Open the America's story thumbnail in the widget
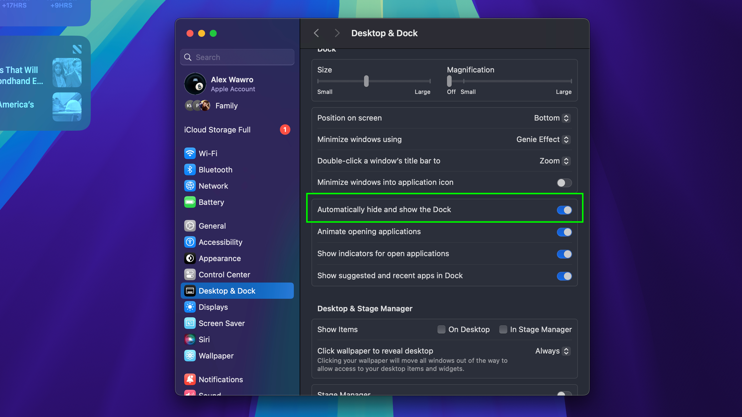Screen dimensions: 742x417 (x=67, y=107)
